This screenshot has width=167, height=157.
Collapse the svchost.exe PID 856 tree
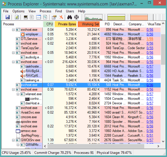pyautogui.click(x=13, y=30)
